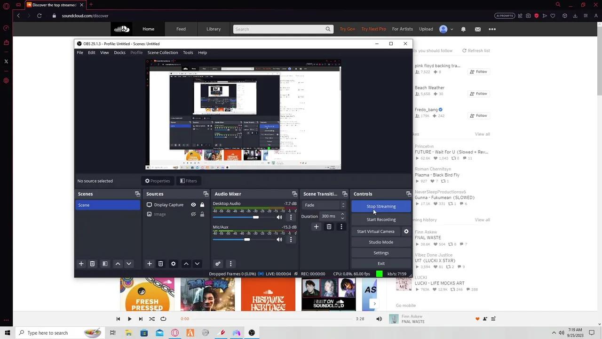Increase transition duration stepper
This screenshot has width=602, height=339.
(342, 214)
